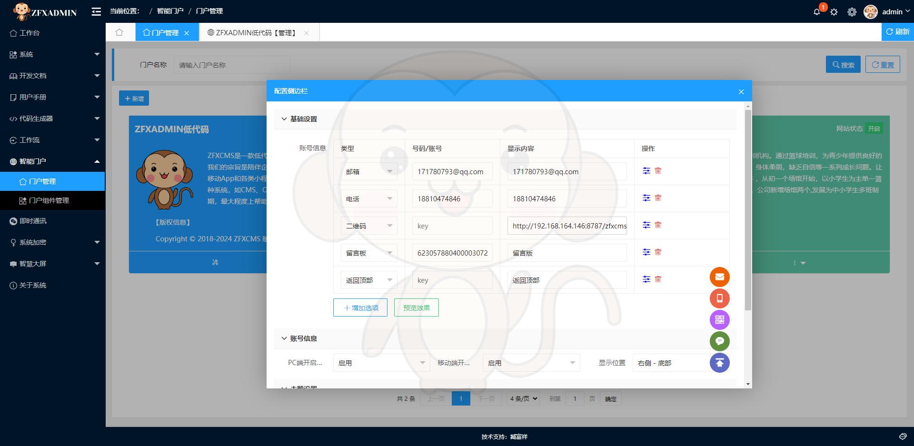914x446 pixels.
Task: Open the 邮箱 type dropdown
Action: (x=369, y=172)
